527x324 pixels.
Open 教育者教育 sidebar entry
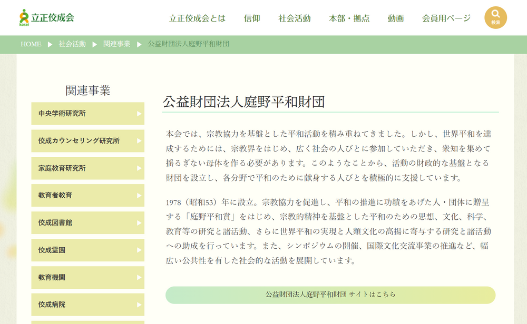[87, 196]
